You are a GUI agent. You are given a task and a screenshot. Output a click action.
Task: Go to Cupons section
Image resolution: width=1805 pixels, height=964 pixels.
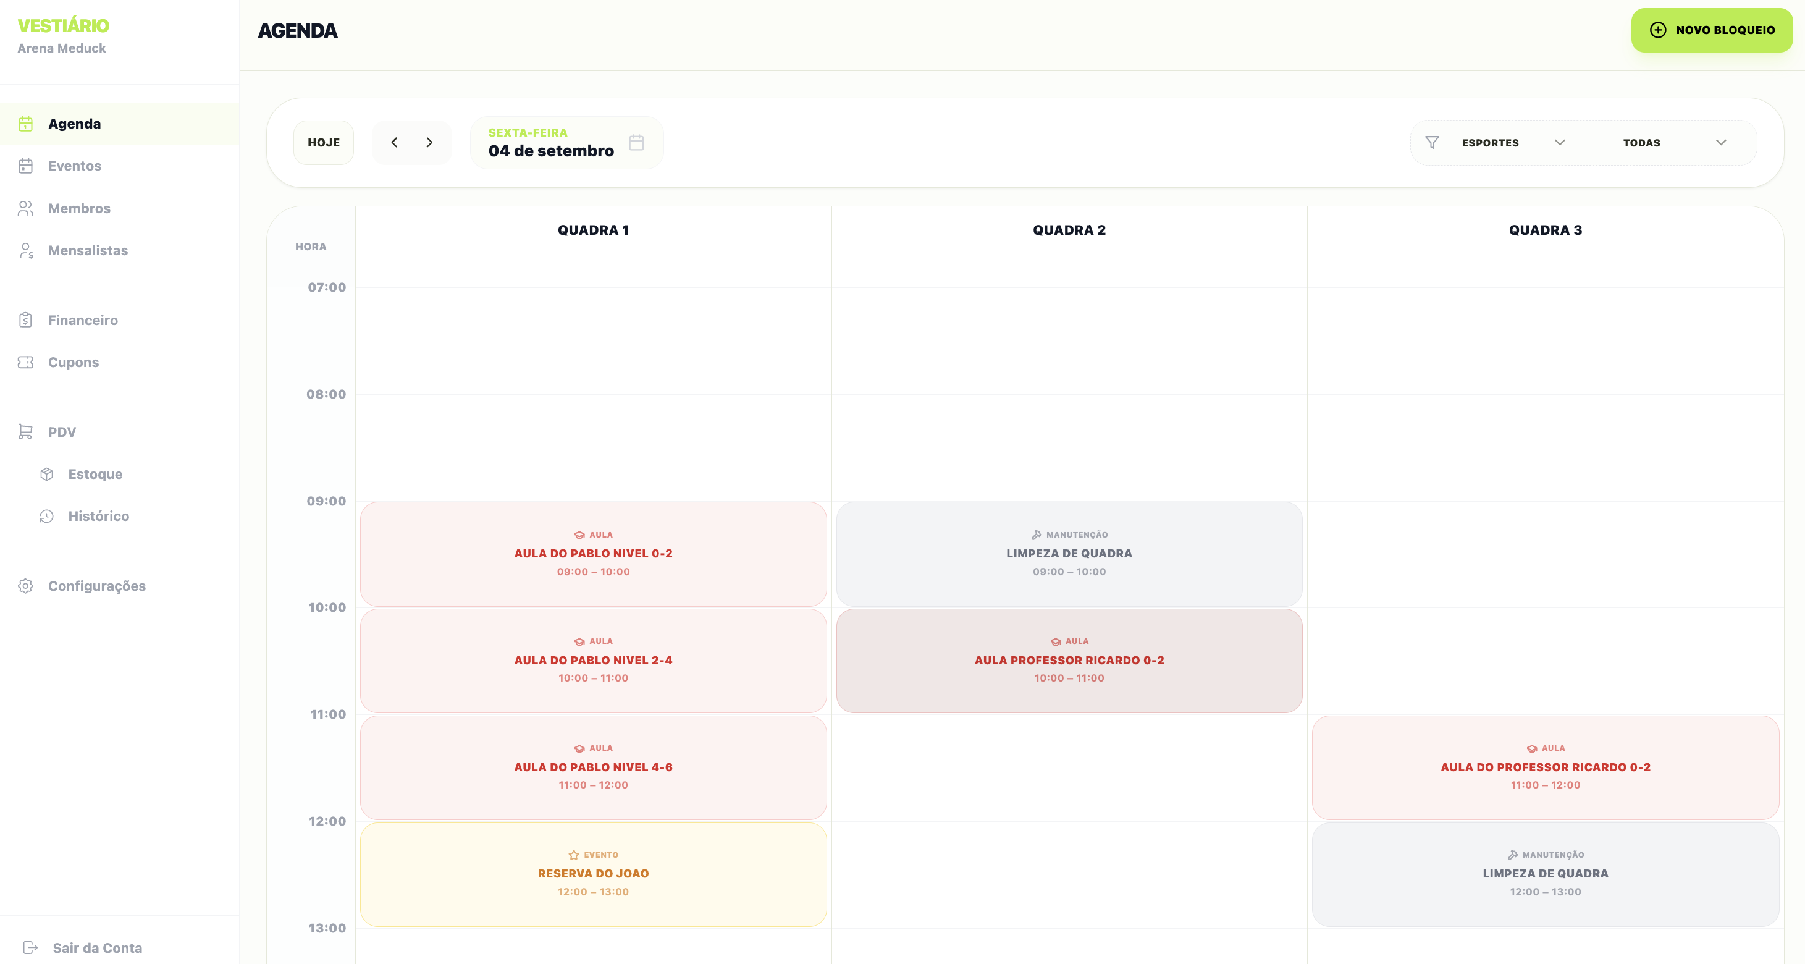coord(119,363)
